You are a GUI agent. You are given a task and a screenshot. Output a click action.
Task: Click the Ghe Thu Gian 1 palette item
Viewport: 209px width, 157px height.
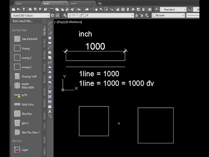coord(27,132)
